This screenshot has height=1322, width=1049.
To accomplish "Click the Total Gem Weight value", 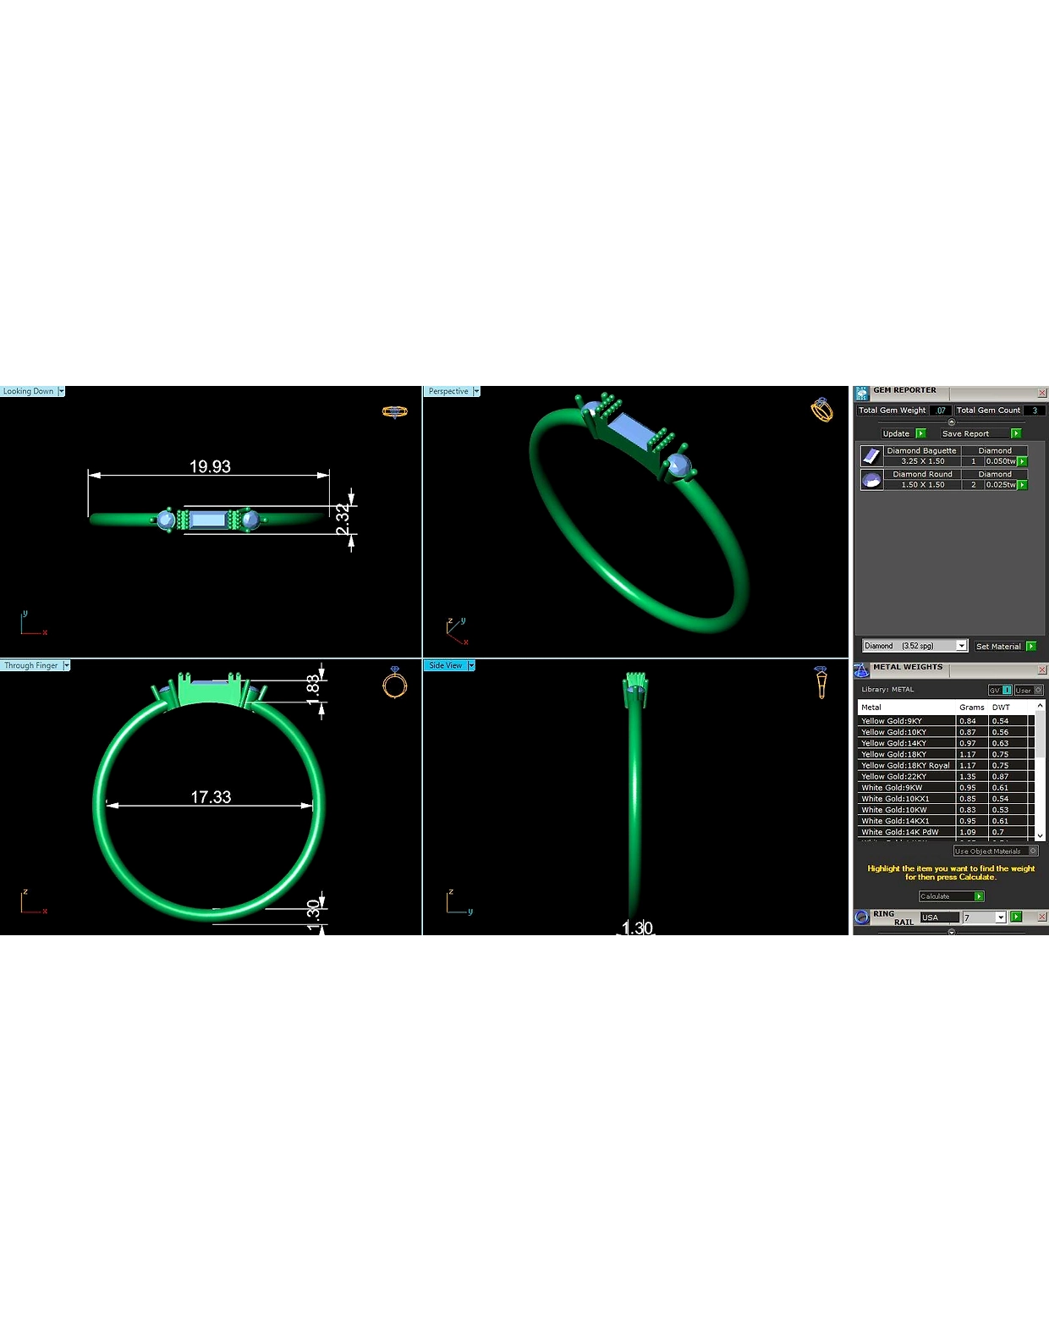I will pyautogui.click(x=941, y=410).
